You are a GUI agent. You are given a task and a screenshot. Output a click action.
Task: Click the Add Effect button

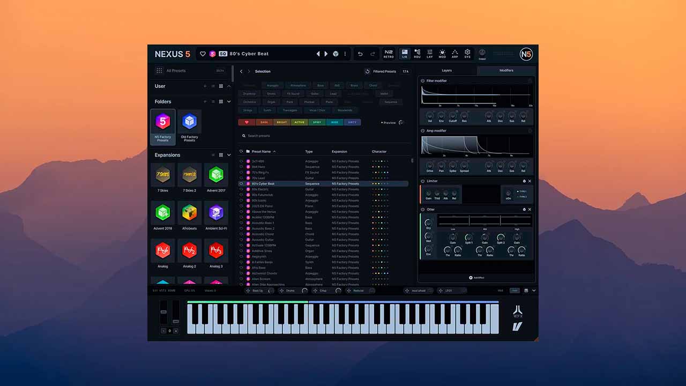click(x=476, y=277)
